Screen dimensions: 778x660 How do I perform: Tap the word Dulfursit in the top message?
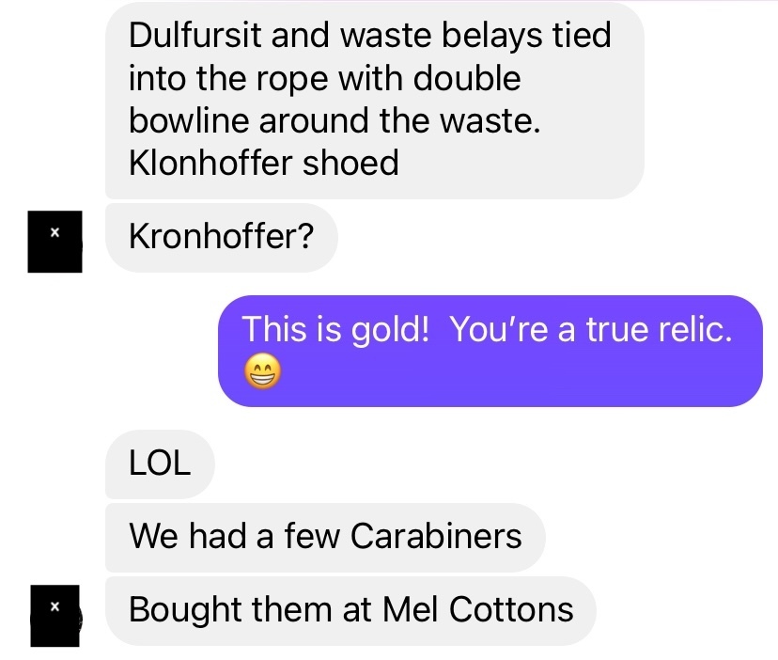point(195,36)
